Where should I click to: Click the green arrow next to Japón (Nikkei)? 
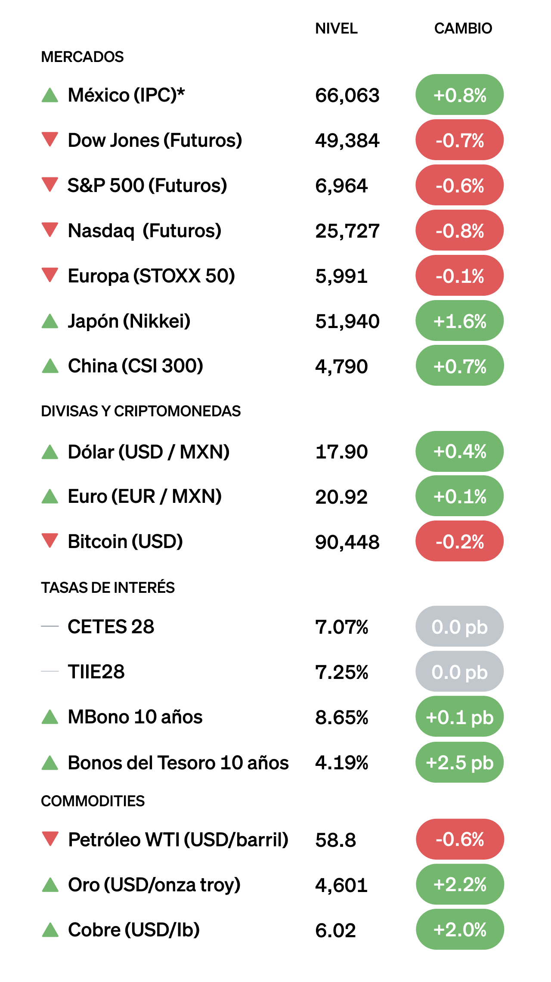click(50, 321)
